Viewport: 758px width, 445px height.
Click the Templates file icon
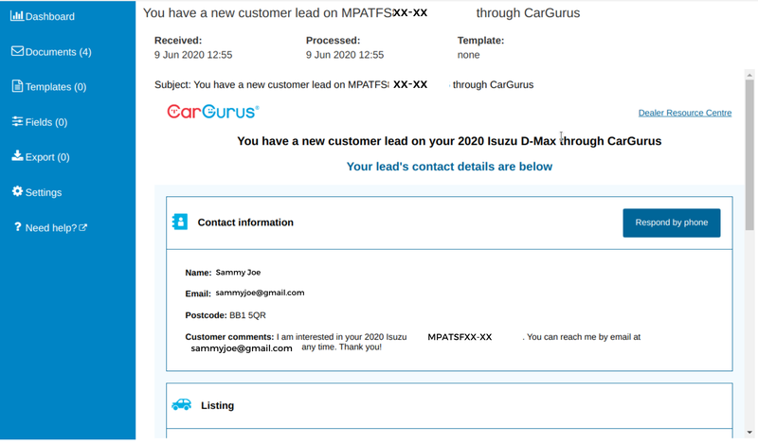[x=17, y=86]
